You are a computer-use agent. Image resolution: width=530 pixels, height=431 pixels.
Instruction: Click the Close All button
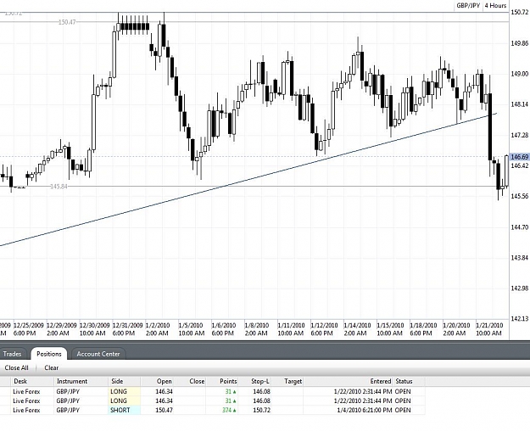coord(17,367)
